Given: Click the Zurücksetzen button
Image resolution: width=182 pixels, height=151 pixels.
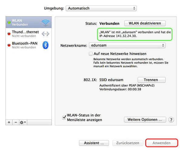Looking at the screenshot, I should tap(128, 143).
